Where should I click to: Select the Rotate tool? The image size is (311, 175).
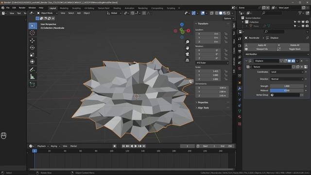(x=32, y=48)
